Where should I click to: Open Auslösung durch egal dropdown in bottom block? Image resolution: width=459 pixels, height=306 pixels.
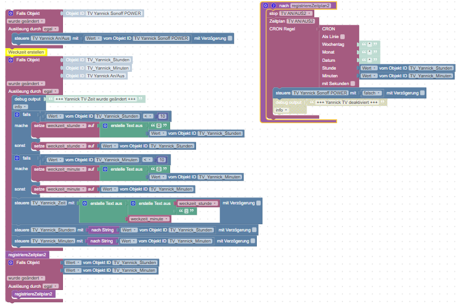50,286
